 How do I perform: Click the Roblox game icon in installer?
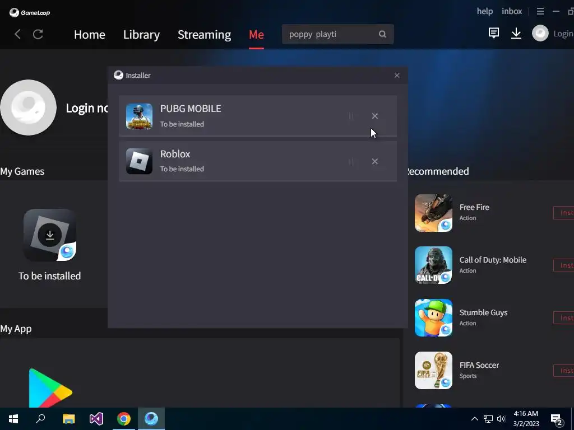click(x=139, y=161)
